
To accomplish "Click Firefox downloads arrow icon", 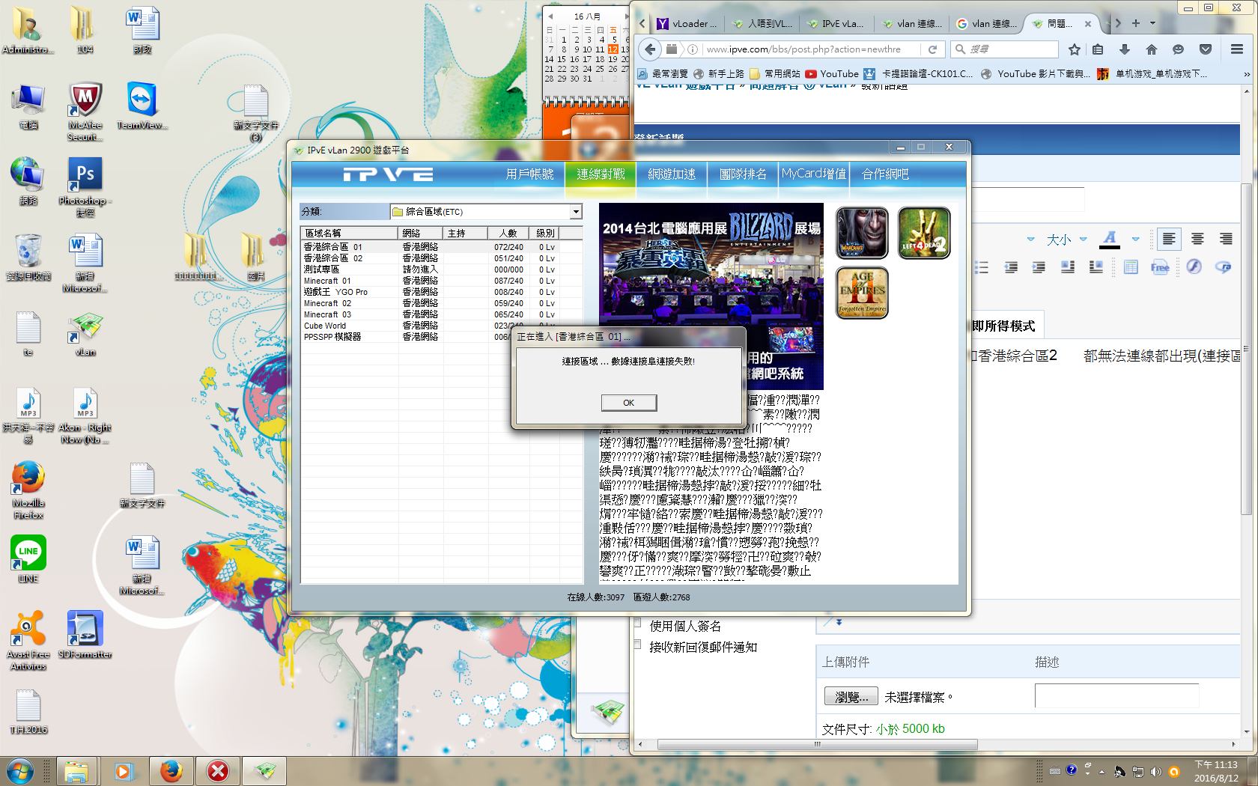I will click(x=1124, y=49).
